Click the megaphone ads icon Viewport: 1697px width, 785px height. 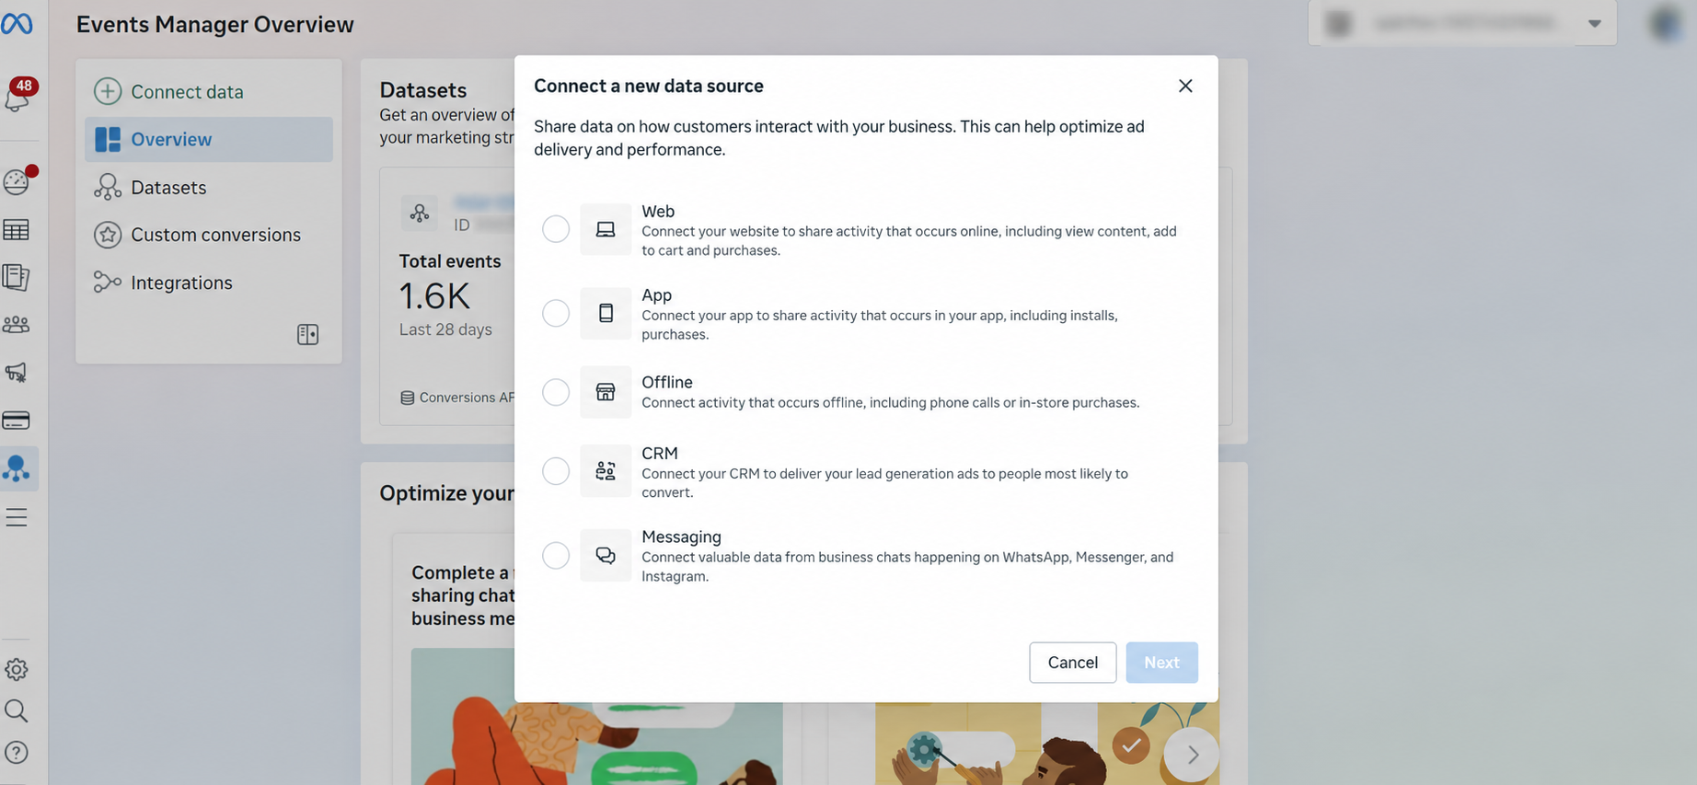[17, 372]
